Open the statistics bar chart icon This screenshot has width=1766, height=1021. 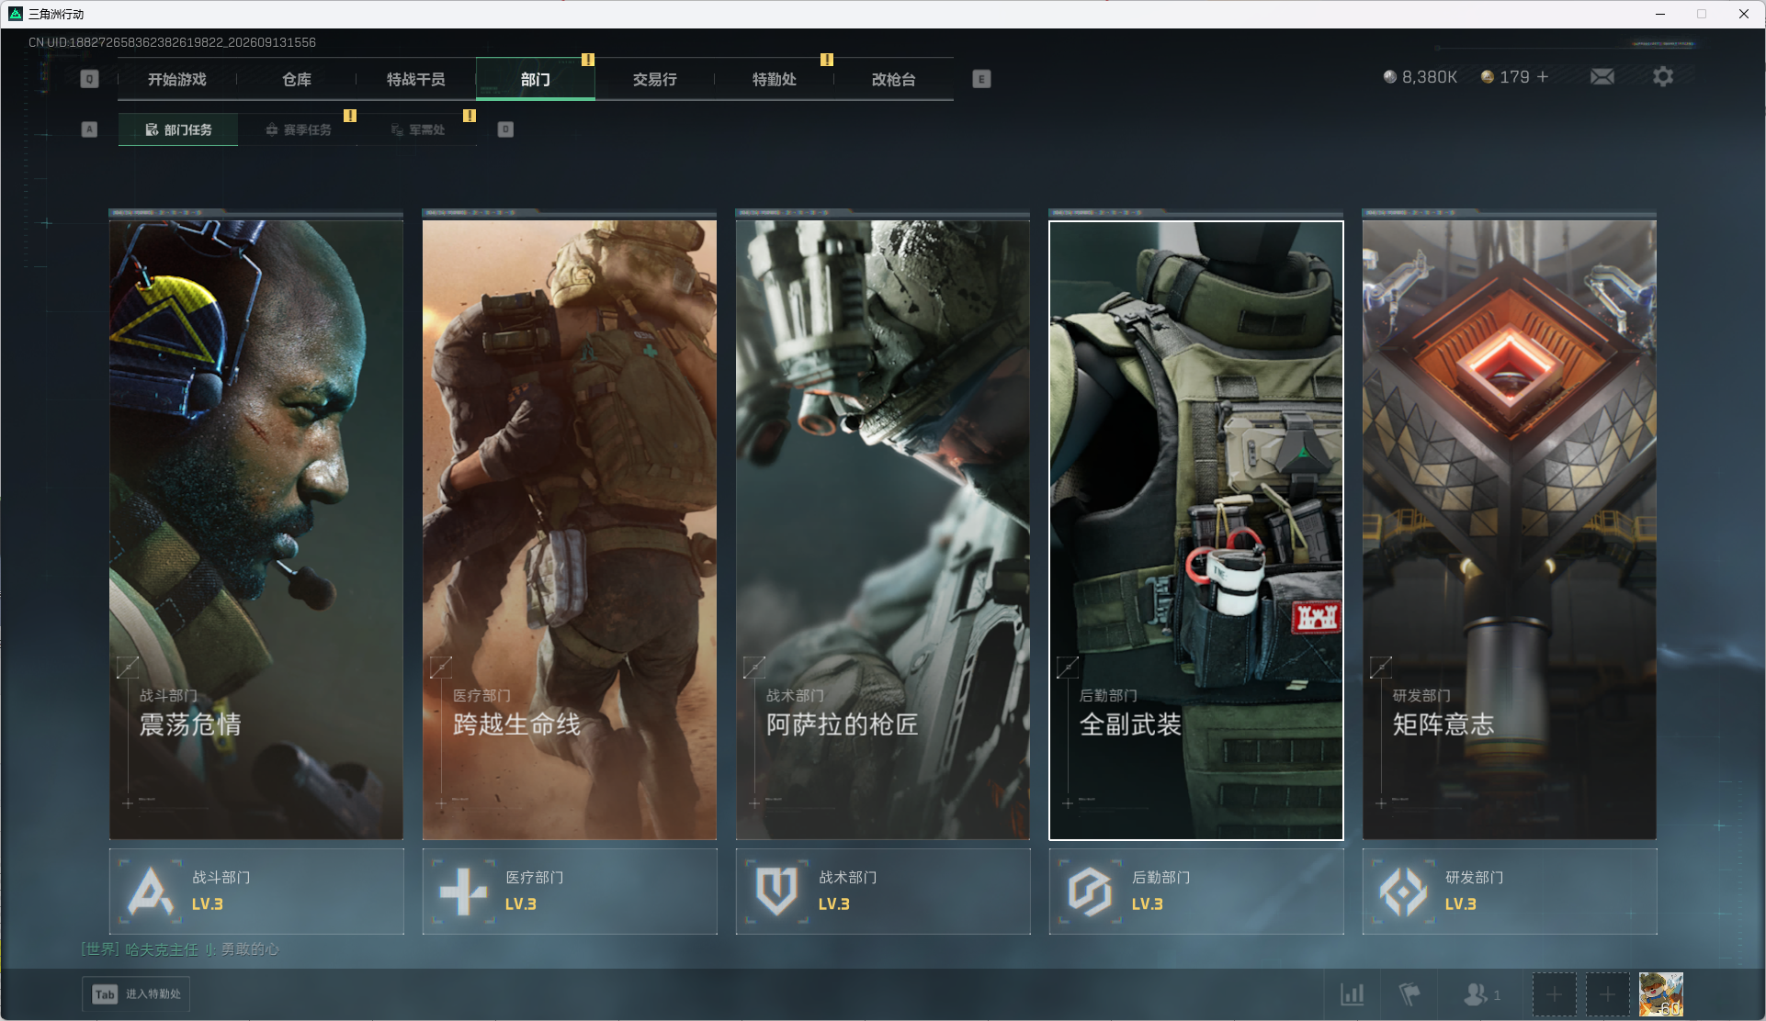click(1353, 994)
